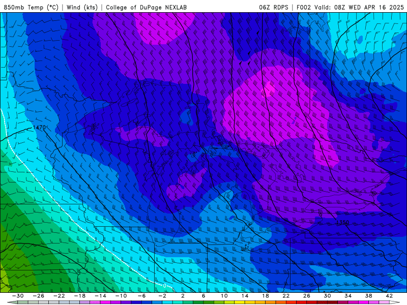407x305 pixels.
Task: Click the 10 color bar label
Action: click(224, 296)
